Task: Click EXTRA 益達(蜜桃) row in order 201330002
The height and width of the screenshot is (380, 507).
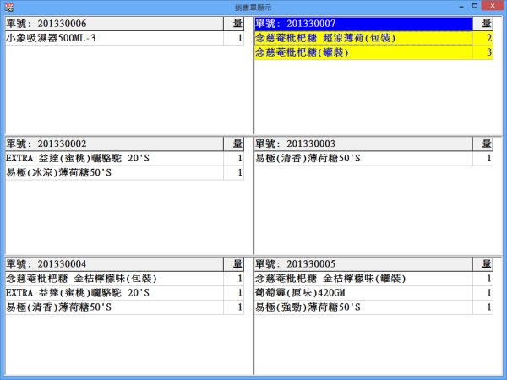Action: (124, 159)
